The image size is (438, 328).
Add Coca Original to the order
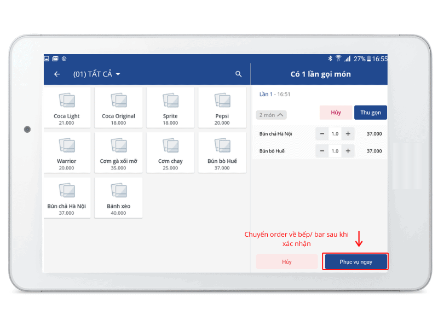pyautogui.click(x=118, y=107)
